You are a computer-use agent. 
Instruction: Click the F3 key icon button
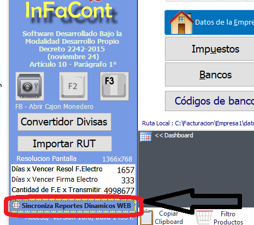point(114,86)
